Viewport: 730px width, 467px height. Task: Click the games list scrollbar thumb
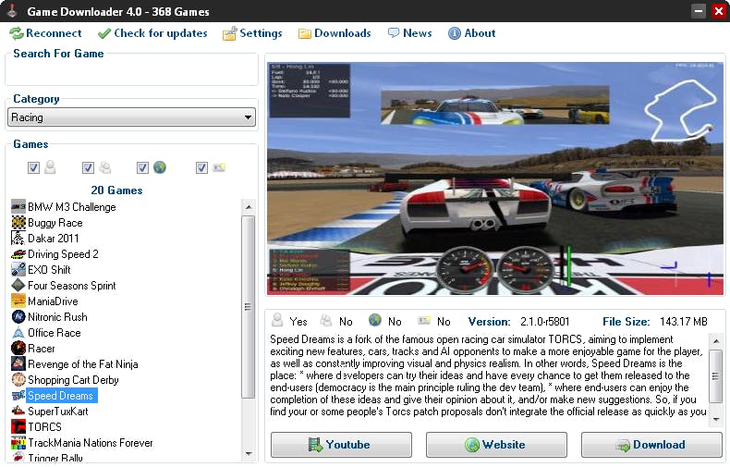249,307
